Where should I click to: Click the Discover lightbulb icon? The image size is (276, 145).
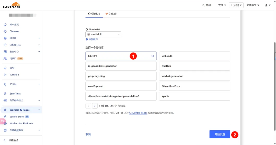pyautogui.click(x=5, y=31)
